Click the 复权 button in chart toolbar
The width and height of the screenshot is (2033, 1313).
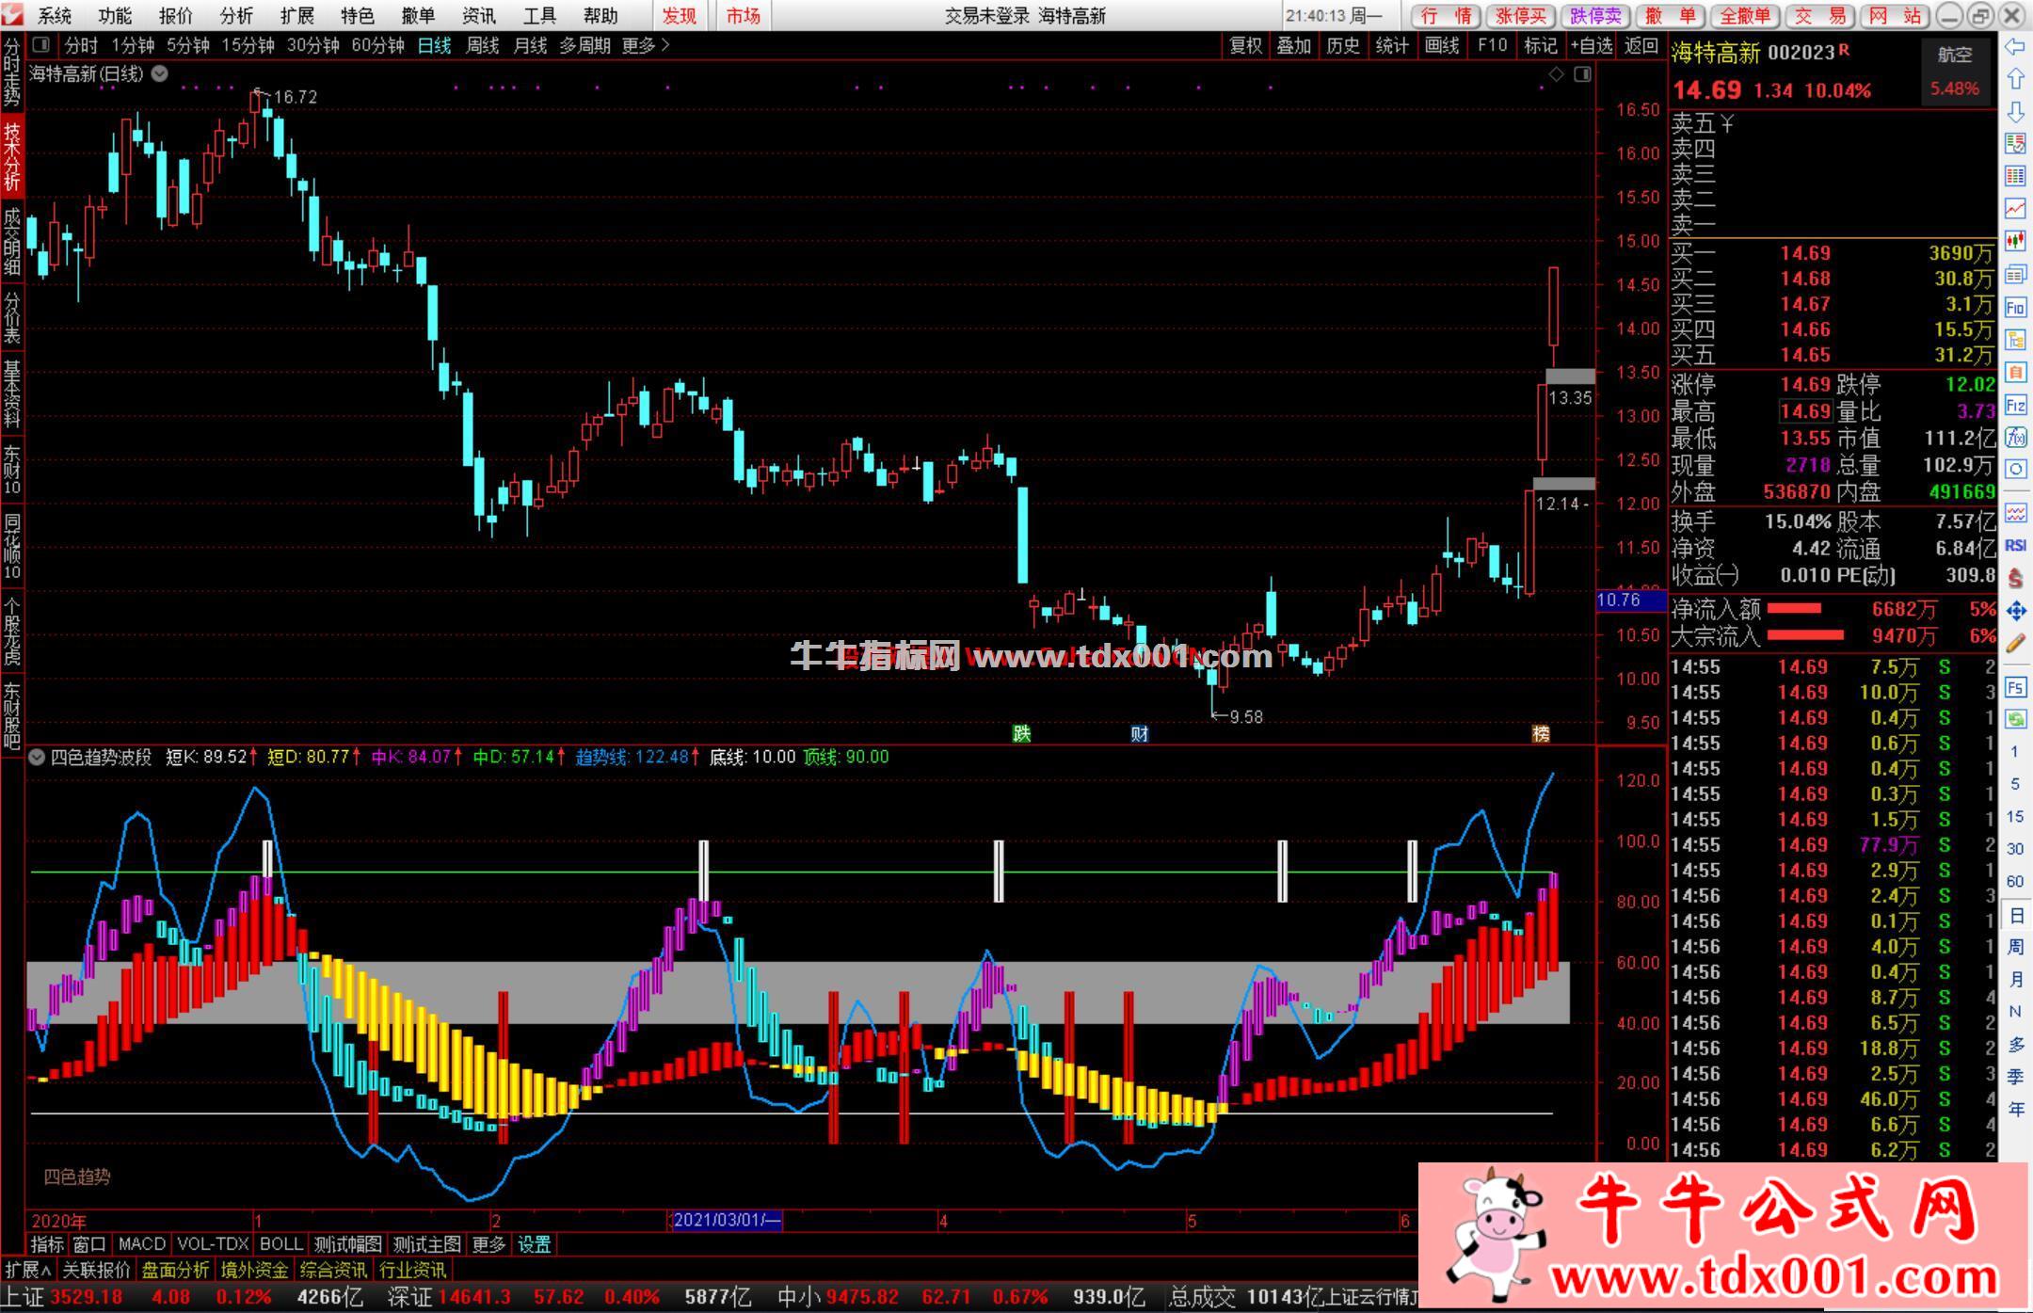[x=1245, y=45]
